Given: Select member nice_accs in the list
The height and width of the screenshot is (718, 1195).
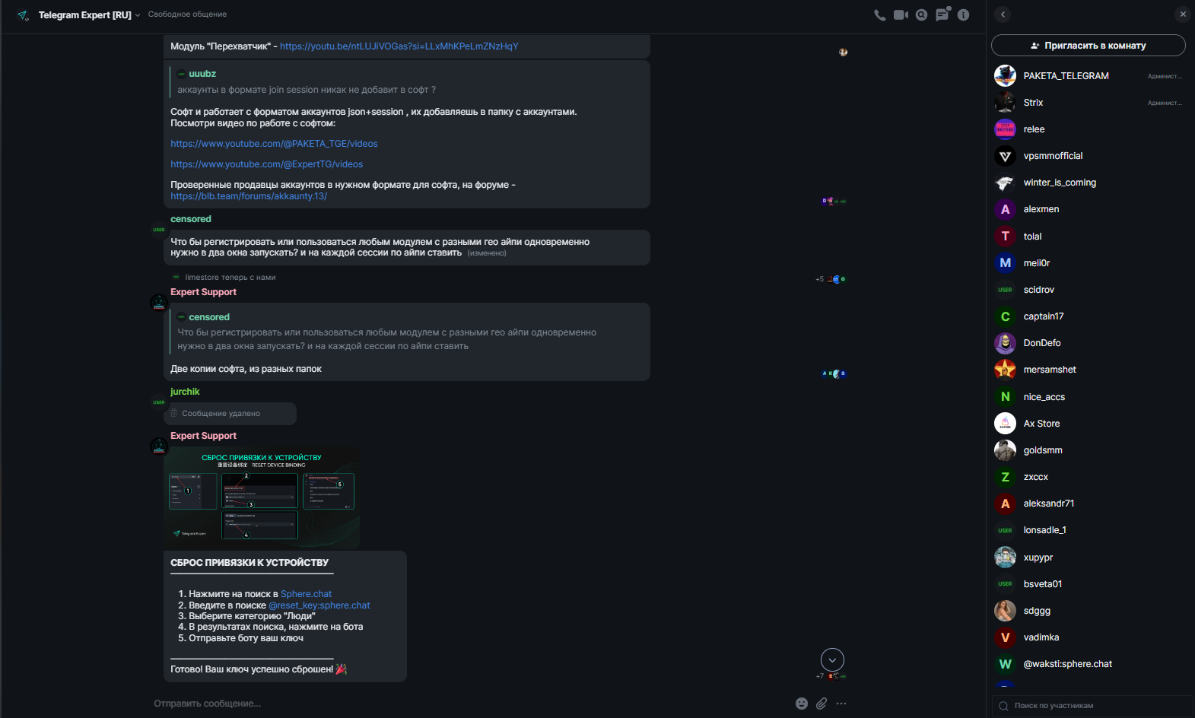Looking at the screenshot, I should coord(1089,397).
